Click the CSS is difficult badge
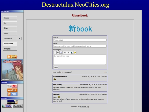This screenshot has height=112, width=149. [7, 106]
